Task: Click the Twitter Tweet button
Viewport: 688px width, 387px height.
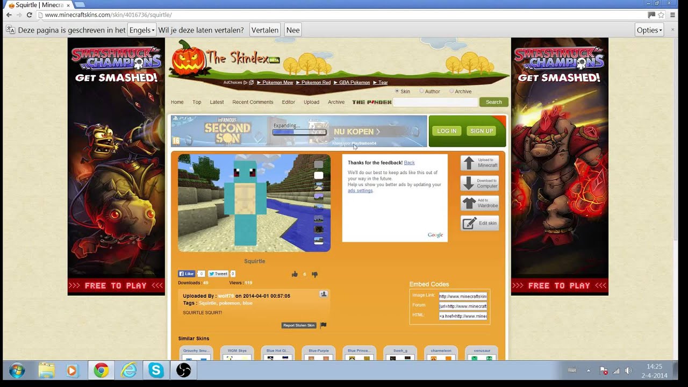Action: point(218,274)
